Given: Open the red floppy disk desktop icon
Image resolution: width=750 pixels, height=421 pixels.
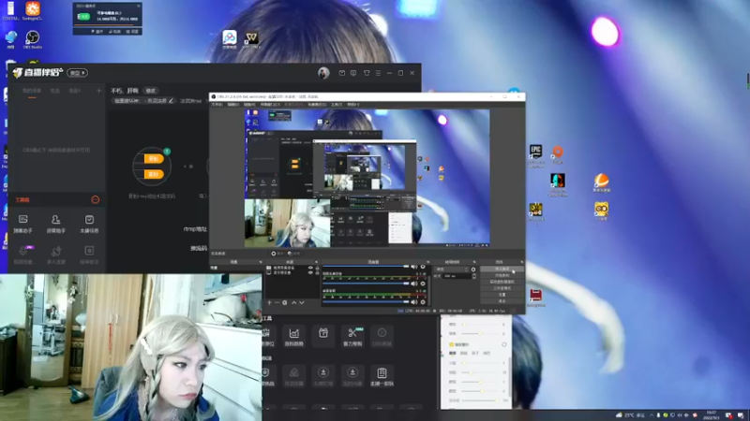Looking at the screenshot, I should (x=535, y=298).
